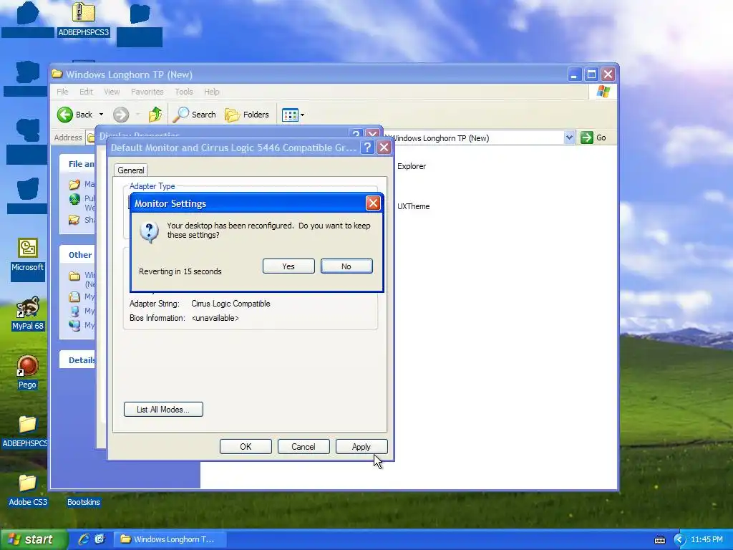Select the MyPal 68 desktop shortcut

[28, 313]
